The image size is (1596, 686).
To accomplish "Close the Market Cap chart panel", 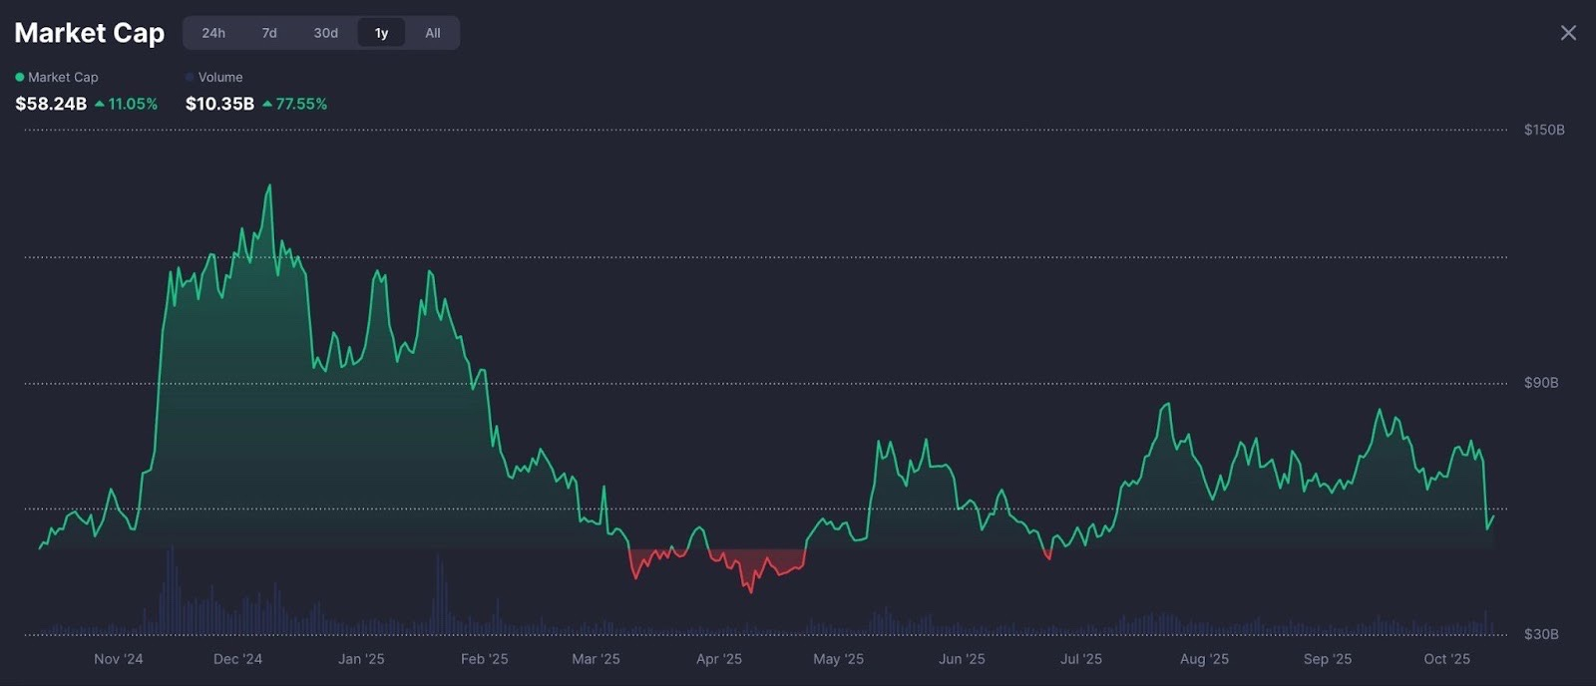I will [x=1568, y=33].
